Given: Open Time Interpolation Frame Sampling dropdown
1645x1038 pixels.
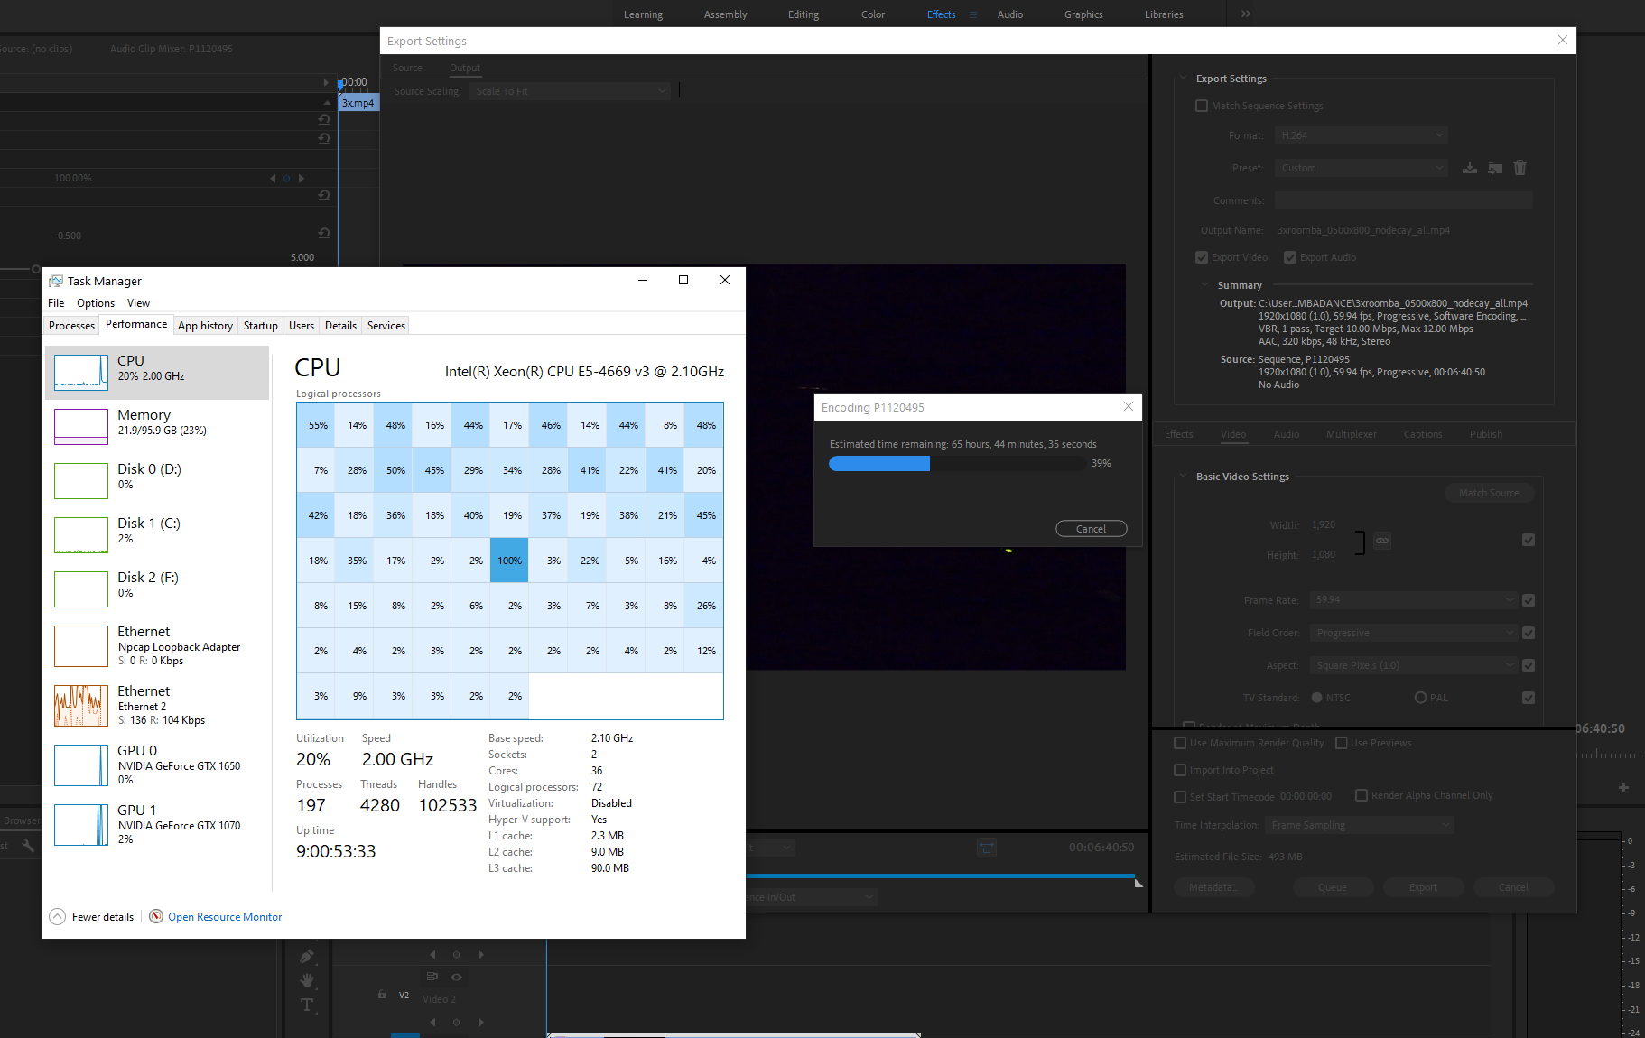Looking at the screenshot, I should 1359,825.
